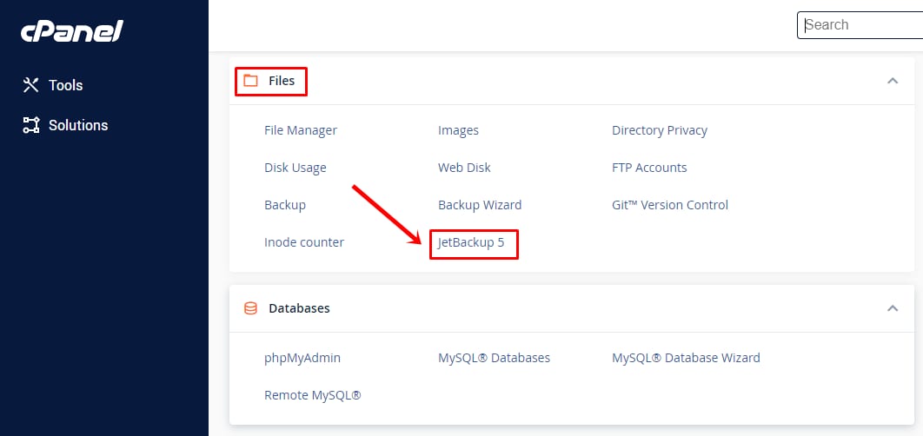
Task: Open Remote MySQL
Action: tap(313, 395)
